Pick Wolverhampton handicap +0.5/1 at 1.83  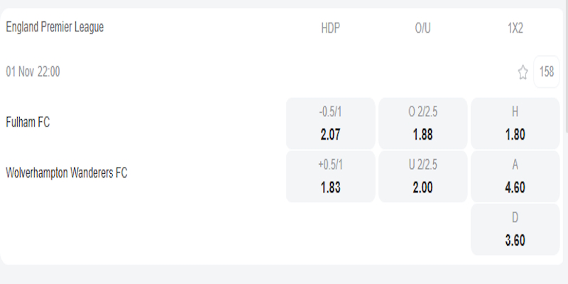click(331, 175)
